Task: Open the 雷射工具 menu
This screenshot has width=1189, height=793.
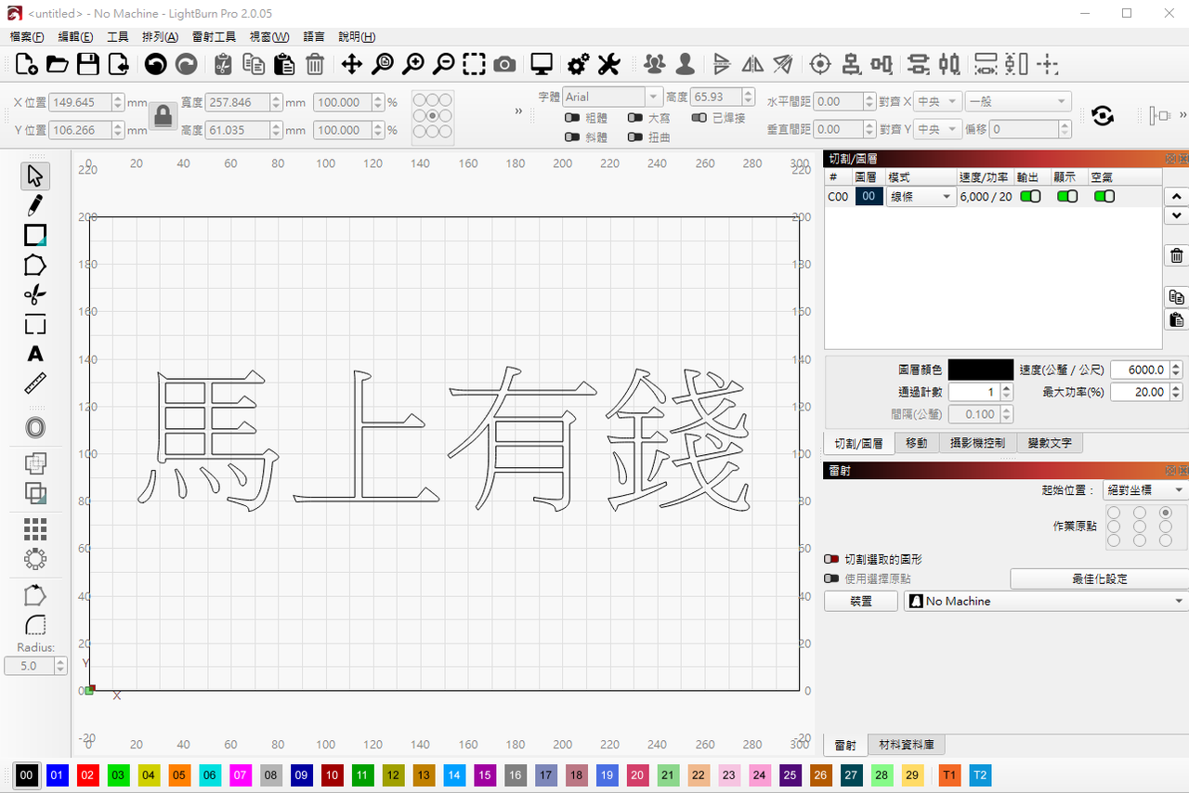Action: 214,37
